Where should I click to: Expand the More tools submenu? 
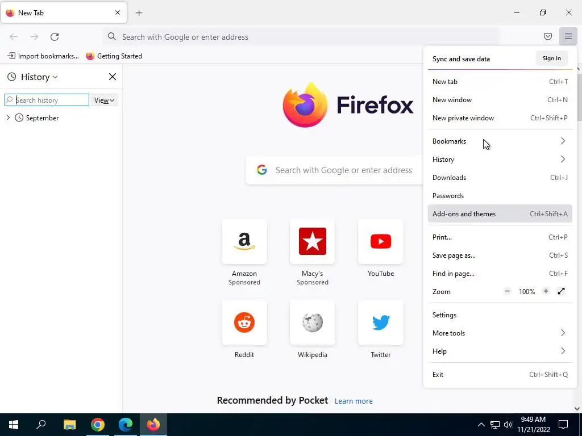[x=500, y=333]
